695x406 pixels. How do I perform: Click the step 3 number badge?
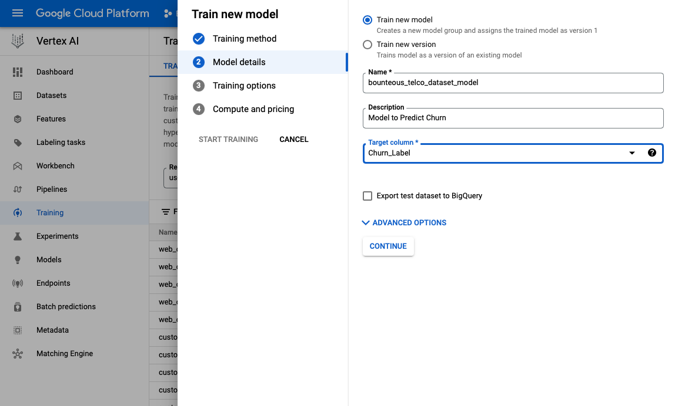[199, 85]
